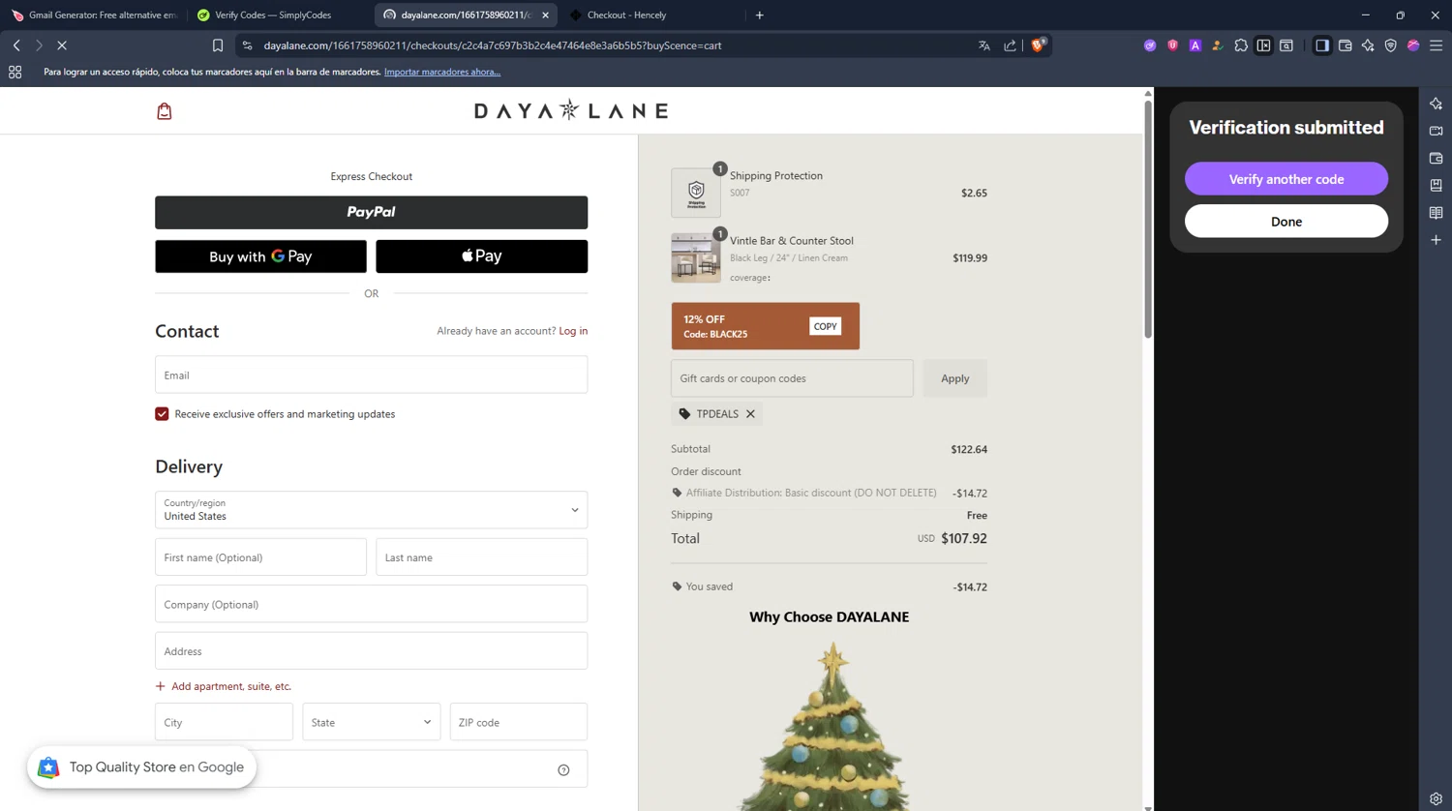
Task: Open the view site information icon
Action: [248, 45]
